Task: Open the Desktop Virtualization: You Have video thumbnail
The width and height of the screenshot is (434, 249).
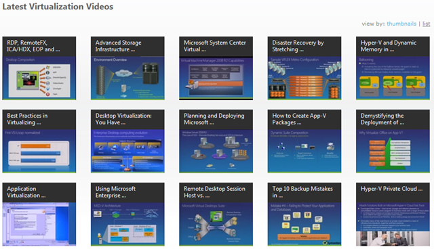Action: click(127, 141)
